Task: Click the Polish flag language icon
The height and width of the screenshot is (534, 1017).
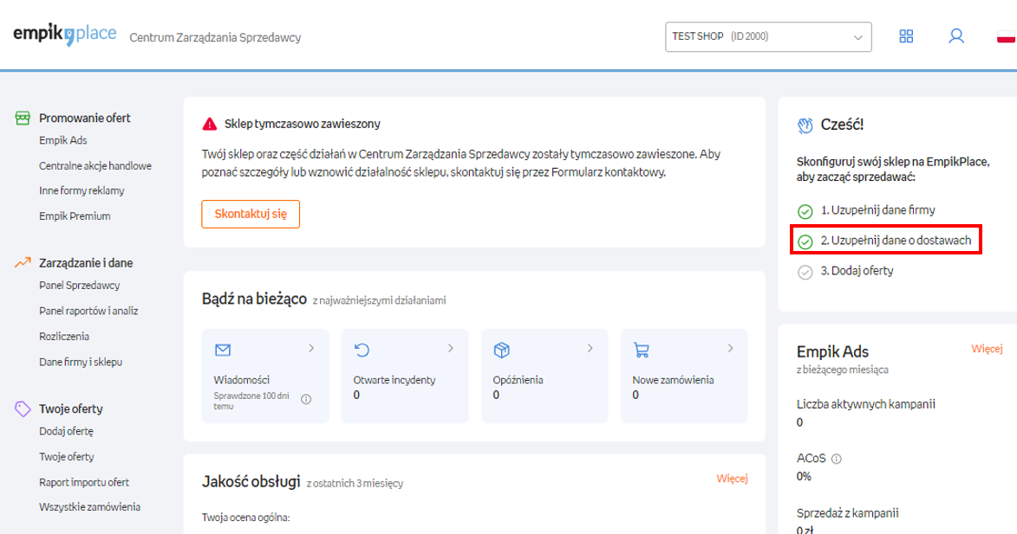Action: [1006, 36]
